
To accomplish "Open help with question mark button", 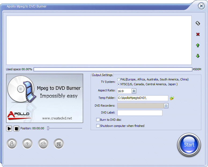I will (27, 144).
